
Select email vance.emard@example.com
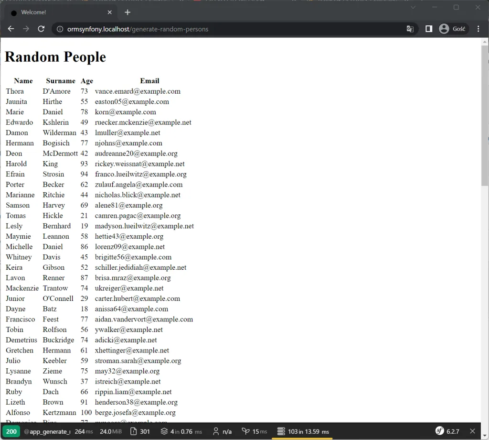pos(138,91)
